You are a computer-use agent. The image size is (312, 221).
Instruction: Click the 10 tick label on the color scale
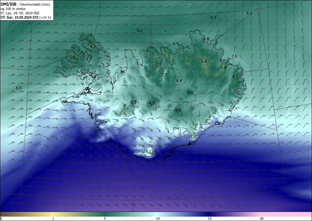tap(158, 219)
